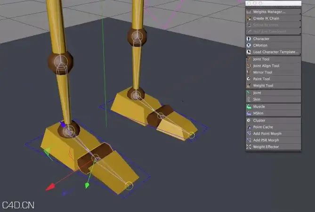Screen dimensions: 315x212
Task: Click the red X-axis arrow handle
Action: (50, 187)
